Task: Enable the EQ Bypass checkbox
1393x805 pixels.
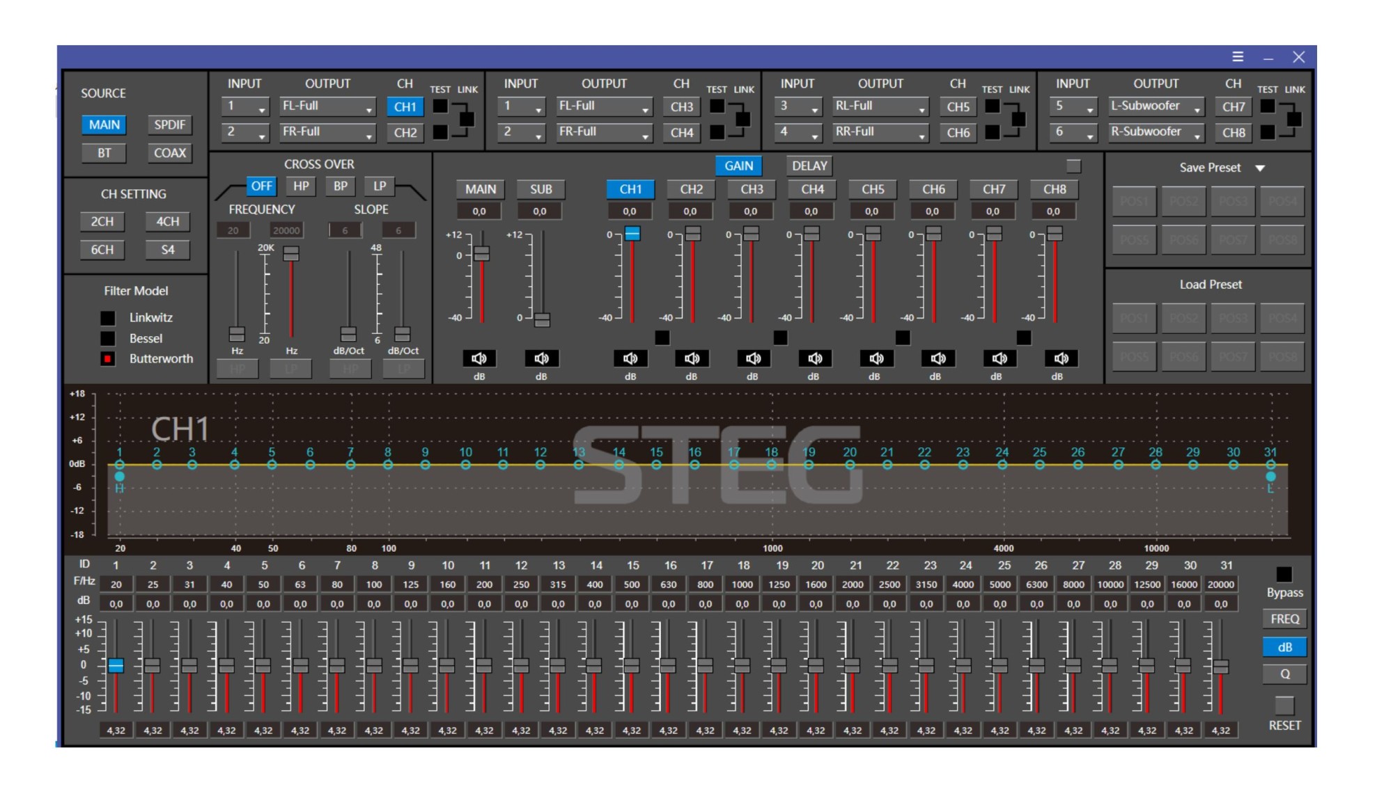Action: (1284, 575)
